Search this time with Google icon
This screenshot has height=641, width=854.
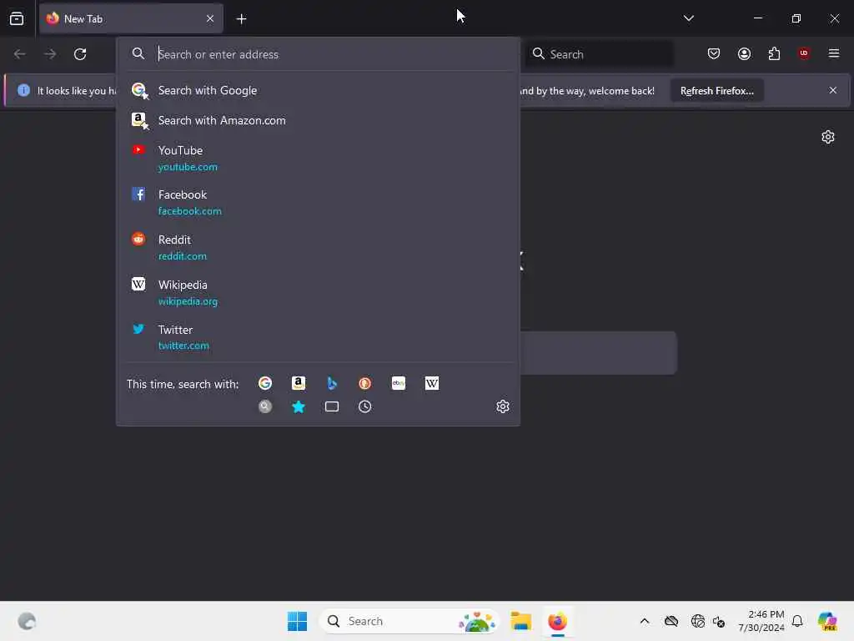[x=265, y=383]
